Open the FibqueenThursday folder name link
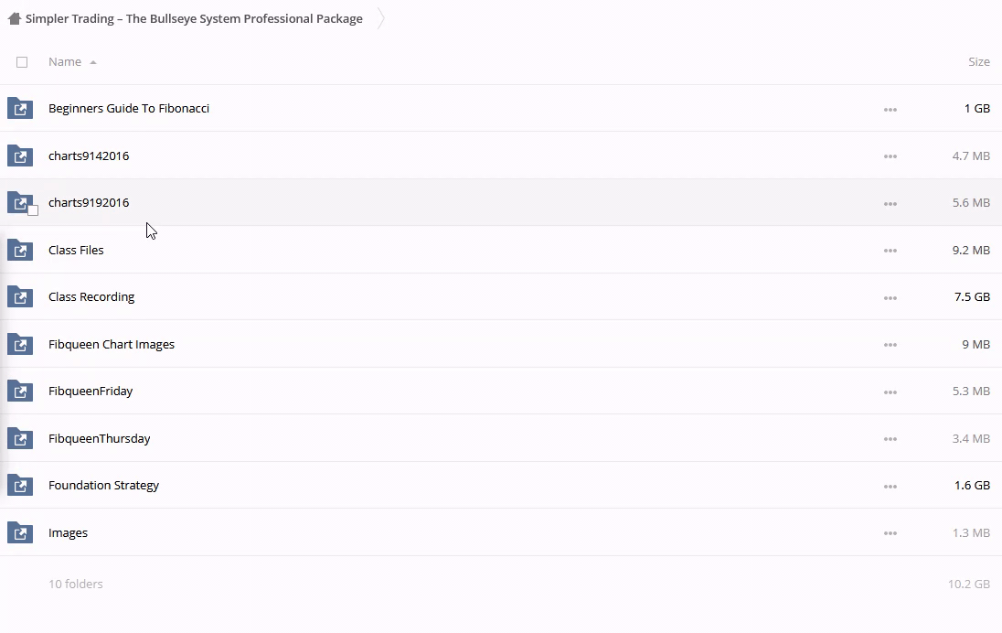The height and width of the screenshot is (633, 1002). (x=99, y=438)
